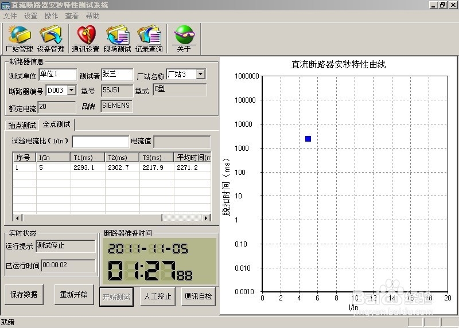This screenshot has width=459, height=328.
Task: Click the 重新开始 button
Action: click(x=74, y=294)
